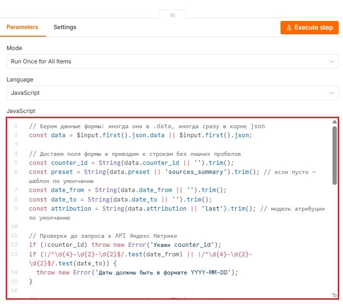Click the closing brace on line 15

(31, 282)
